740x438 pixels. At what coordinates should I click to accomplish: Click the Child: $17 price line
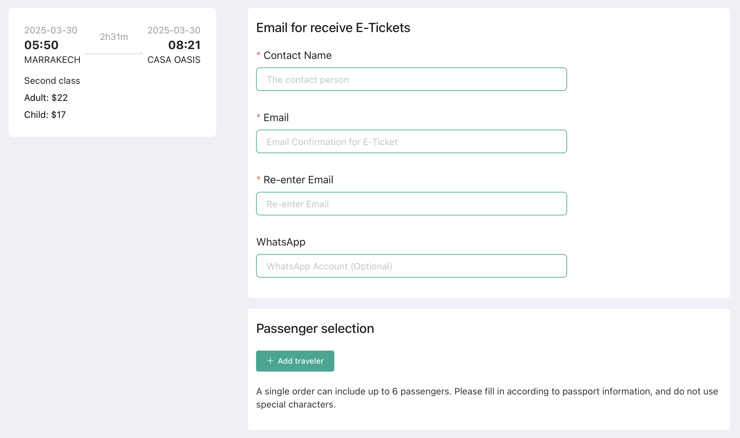point(45,115)
